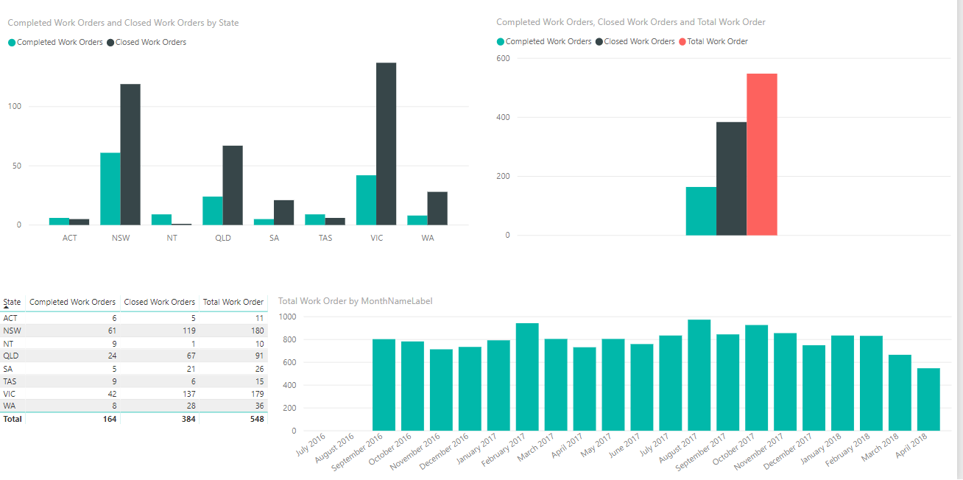Click the QLD row label in table

click(12, 356)
